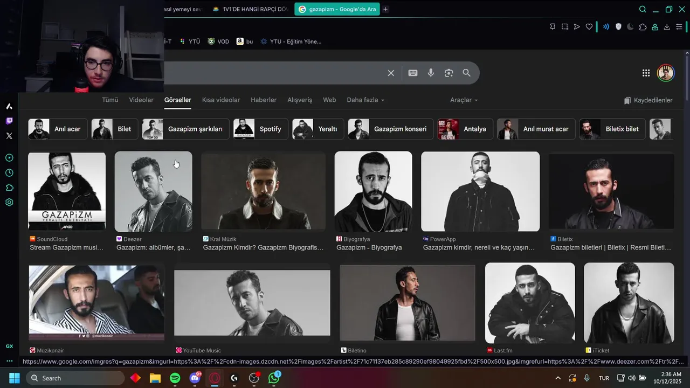Image resolution: width=690 pixels, height=388 pixels.
Task: Select the Gazapizm konseri chip
Action: (x=391, y=129)
